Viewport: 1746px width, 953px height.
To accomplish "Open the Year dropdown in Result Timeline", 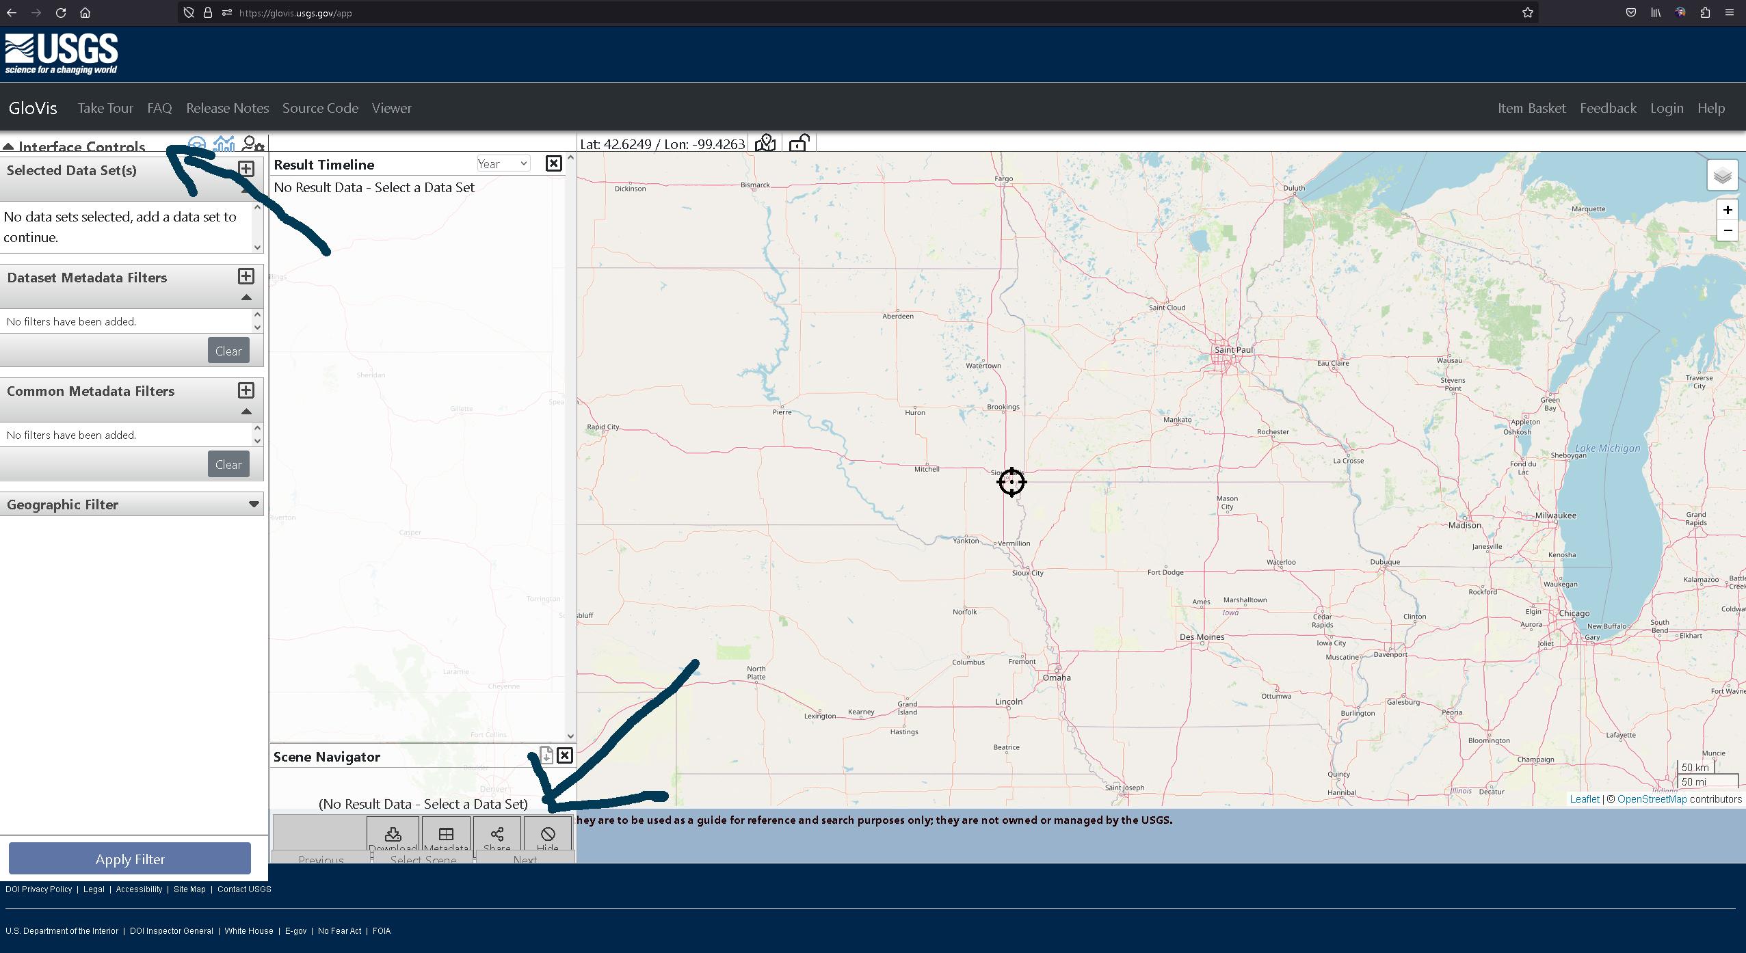I will [x=503, y=163].
